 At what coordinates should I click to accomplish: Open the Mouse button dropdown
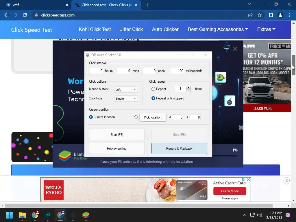point(126,90)
